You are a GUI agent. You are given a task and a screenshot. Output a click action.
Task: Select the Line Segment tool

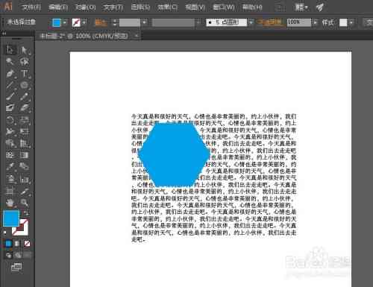click(x=10, y=85)
